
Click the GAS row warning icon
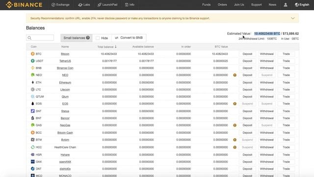[235, 125]
